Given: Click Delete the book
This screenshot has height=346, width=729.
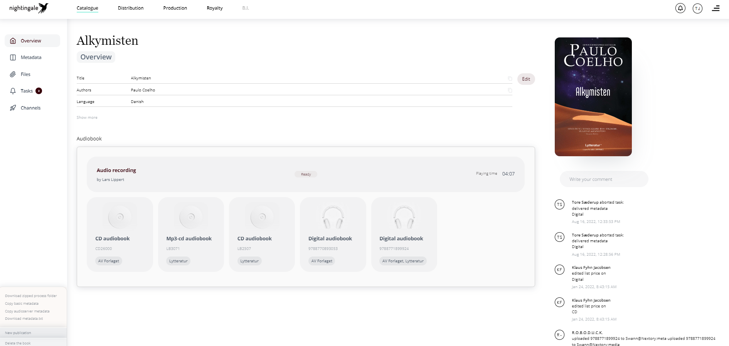Looking at the screenshot, I should (x=18, y=343).
